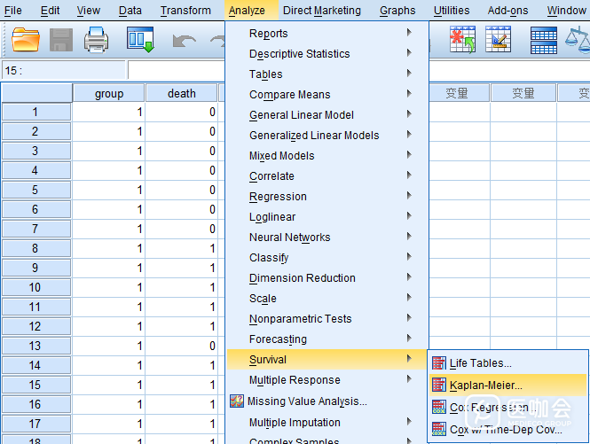
Task: Click the cell reference box showing 15
Action: pos(62,70)
